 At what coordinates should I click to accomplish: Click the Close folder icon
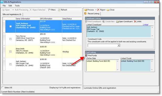click(x=108, y=10)
